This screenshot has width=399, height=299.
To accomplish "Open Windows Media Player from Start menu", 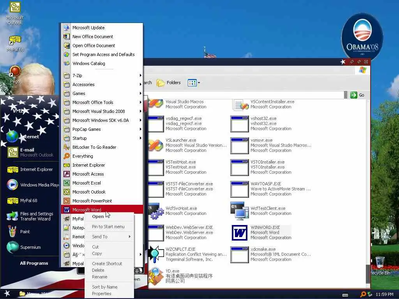I will 33,185.
